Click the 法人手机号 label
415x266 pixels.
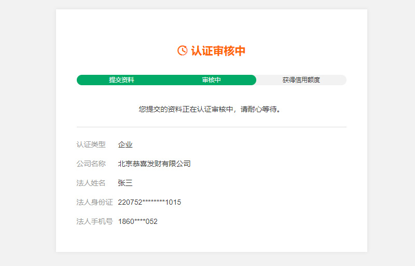pos(95,221)
